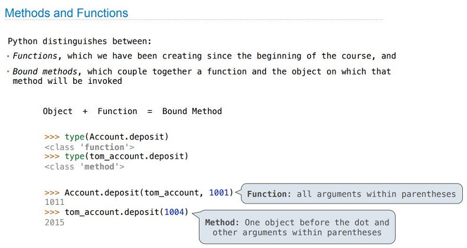Click the blue number 1001

[x=218, y=192]
